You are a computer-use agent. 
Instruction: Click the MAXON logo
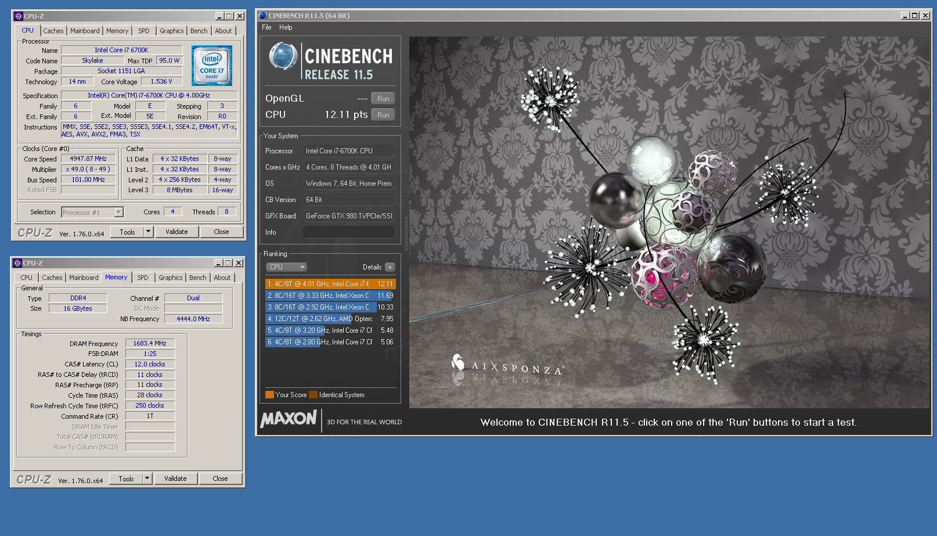click(x=289, y=418)
